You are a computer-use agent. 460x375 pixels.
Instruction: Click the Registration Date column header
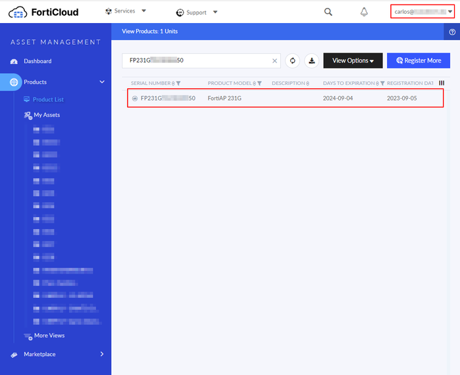click(x=410, y=84)
